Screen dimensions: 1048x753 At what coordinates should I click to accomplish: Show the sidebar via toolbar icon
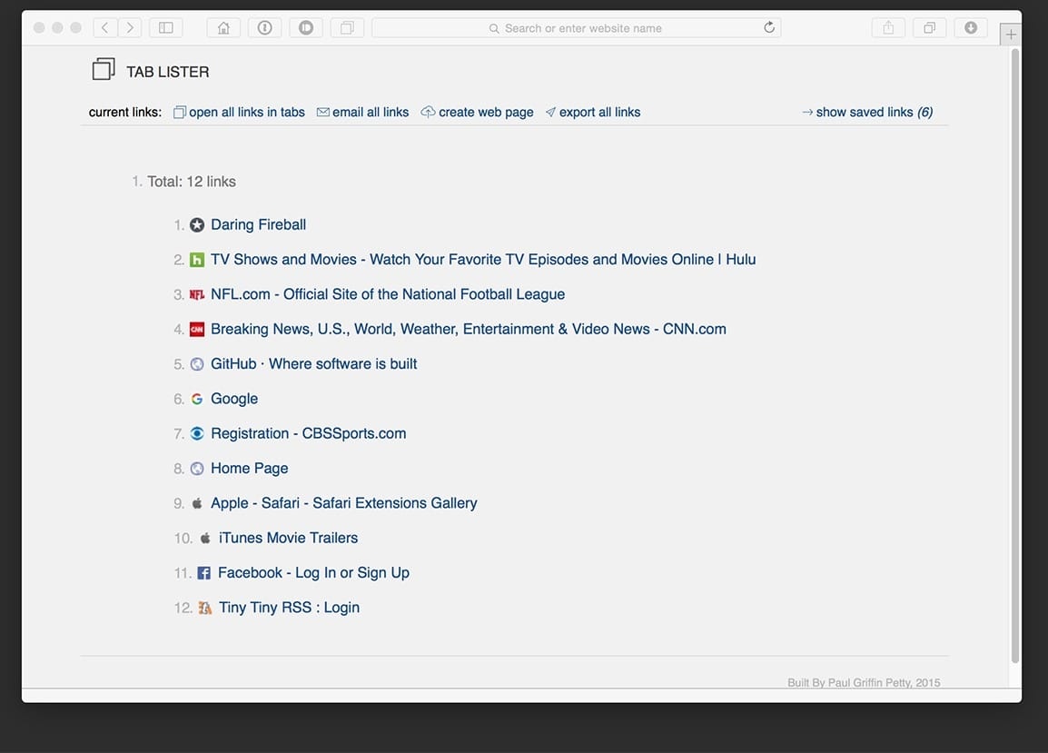[x=166, y=27]
